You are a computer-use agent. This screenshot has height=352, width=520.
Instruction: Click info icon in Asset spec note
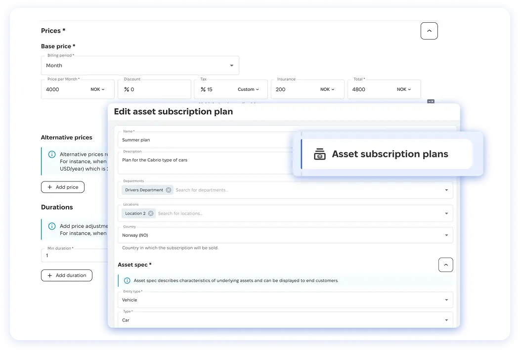pos(127,280)
